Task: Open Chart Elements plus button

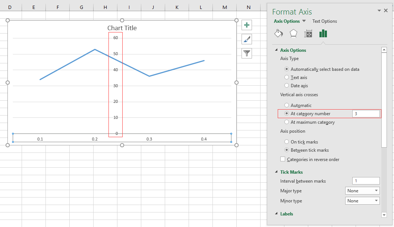Action: point(246,25)
